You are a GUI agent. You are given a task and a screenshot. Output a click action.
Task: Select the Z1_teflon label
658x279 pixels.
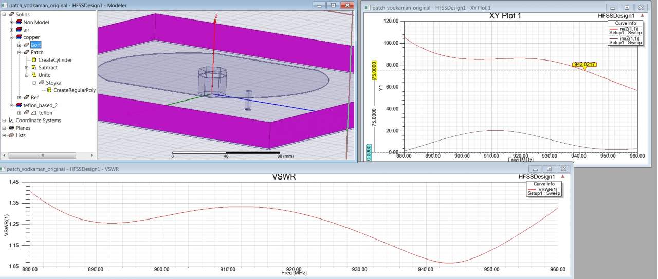42,113
